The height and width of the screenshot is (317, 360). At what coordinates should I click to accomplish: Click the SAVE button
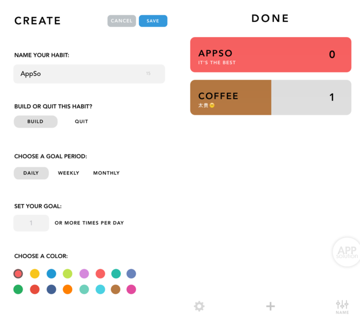153,21
